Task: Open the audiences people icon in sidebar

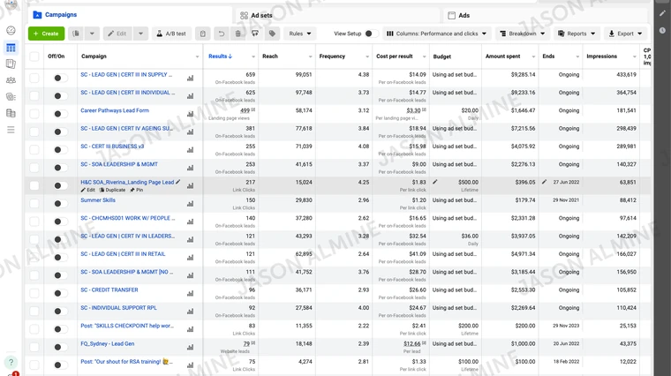Action: pyautogui.click(x=11, y=80)
